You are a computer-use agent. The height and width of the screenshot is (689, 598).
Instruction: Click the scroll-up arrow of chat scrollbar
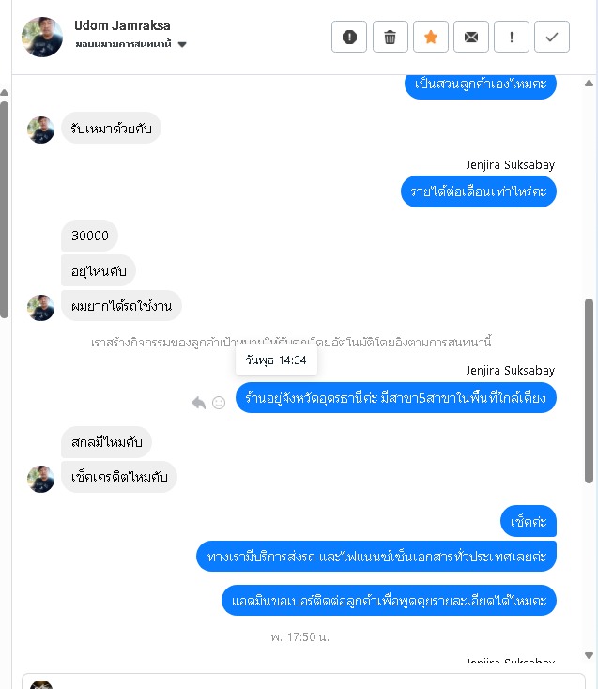(590, 83)
